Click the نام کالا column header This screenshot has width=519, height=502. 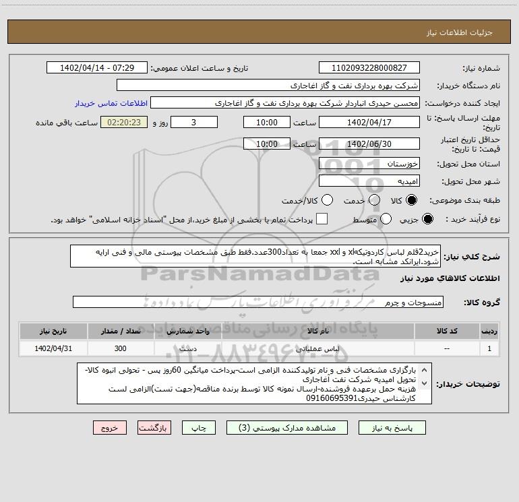click(317, 331)
